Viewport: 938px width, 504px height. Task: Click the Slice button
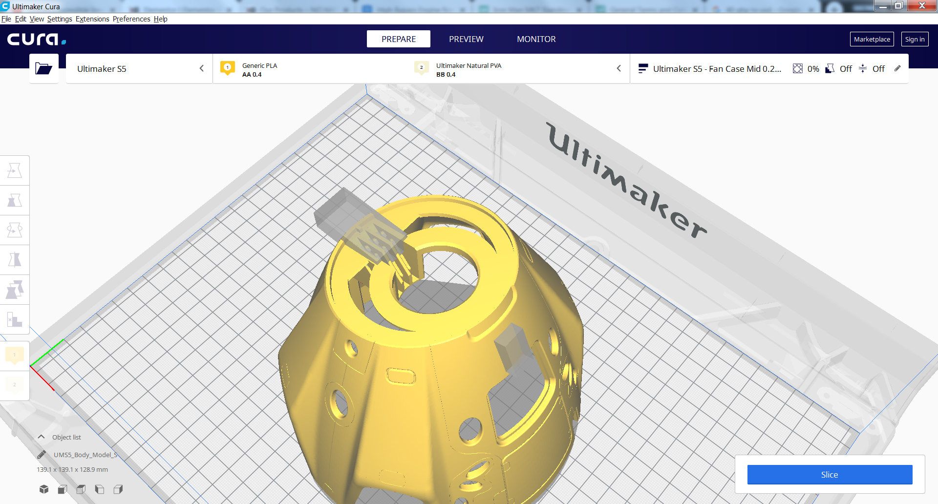pos(830,475)
